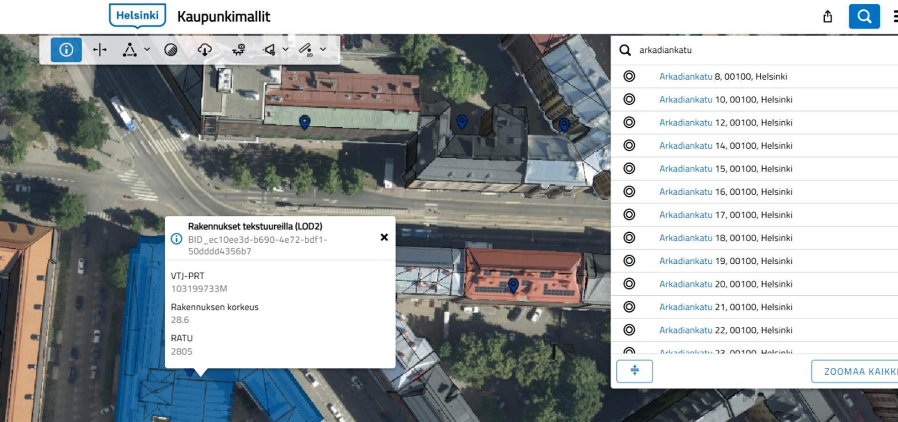Activate the split view swipe tool
This screenshot has height=422, width=898.
(100, 50)
